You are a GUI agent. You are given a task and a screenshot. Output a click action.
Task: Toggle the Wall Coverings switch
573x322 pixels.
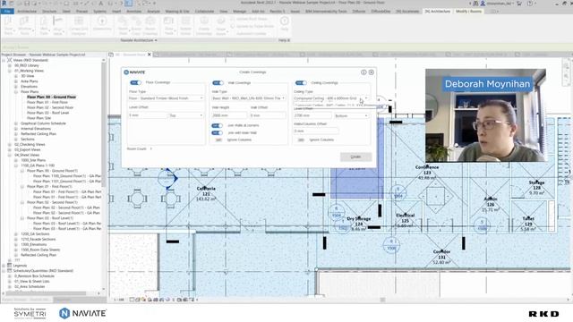(218, 83)
